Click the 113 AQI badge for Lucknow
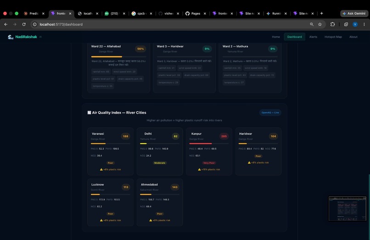This screenshot has height=240, width=370. tap(126, 187)
